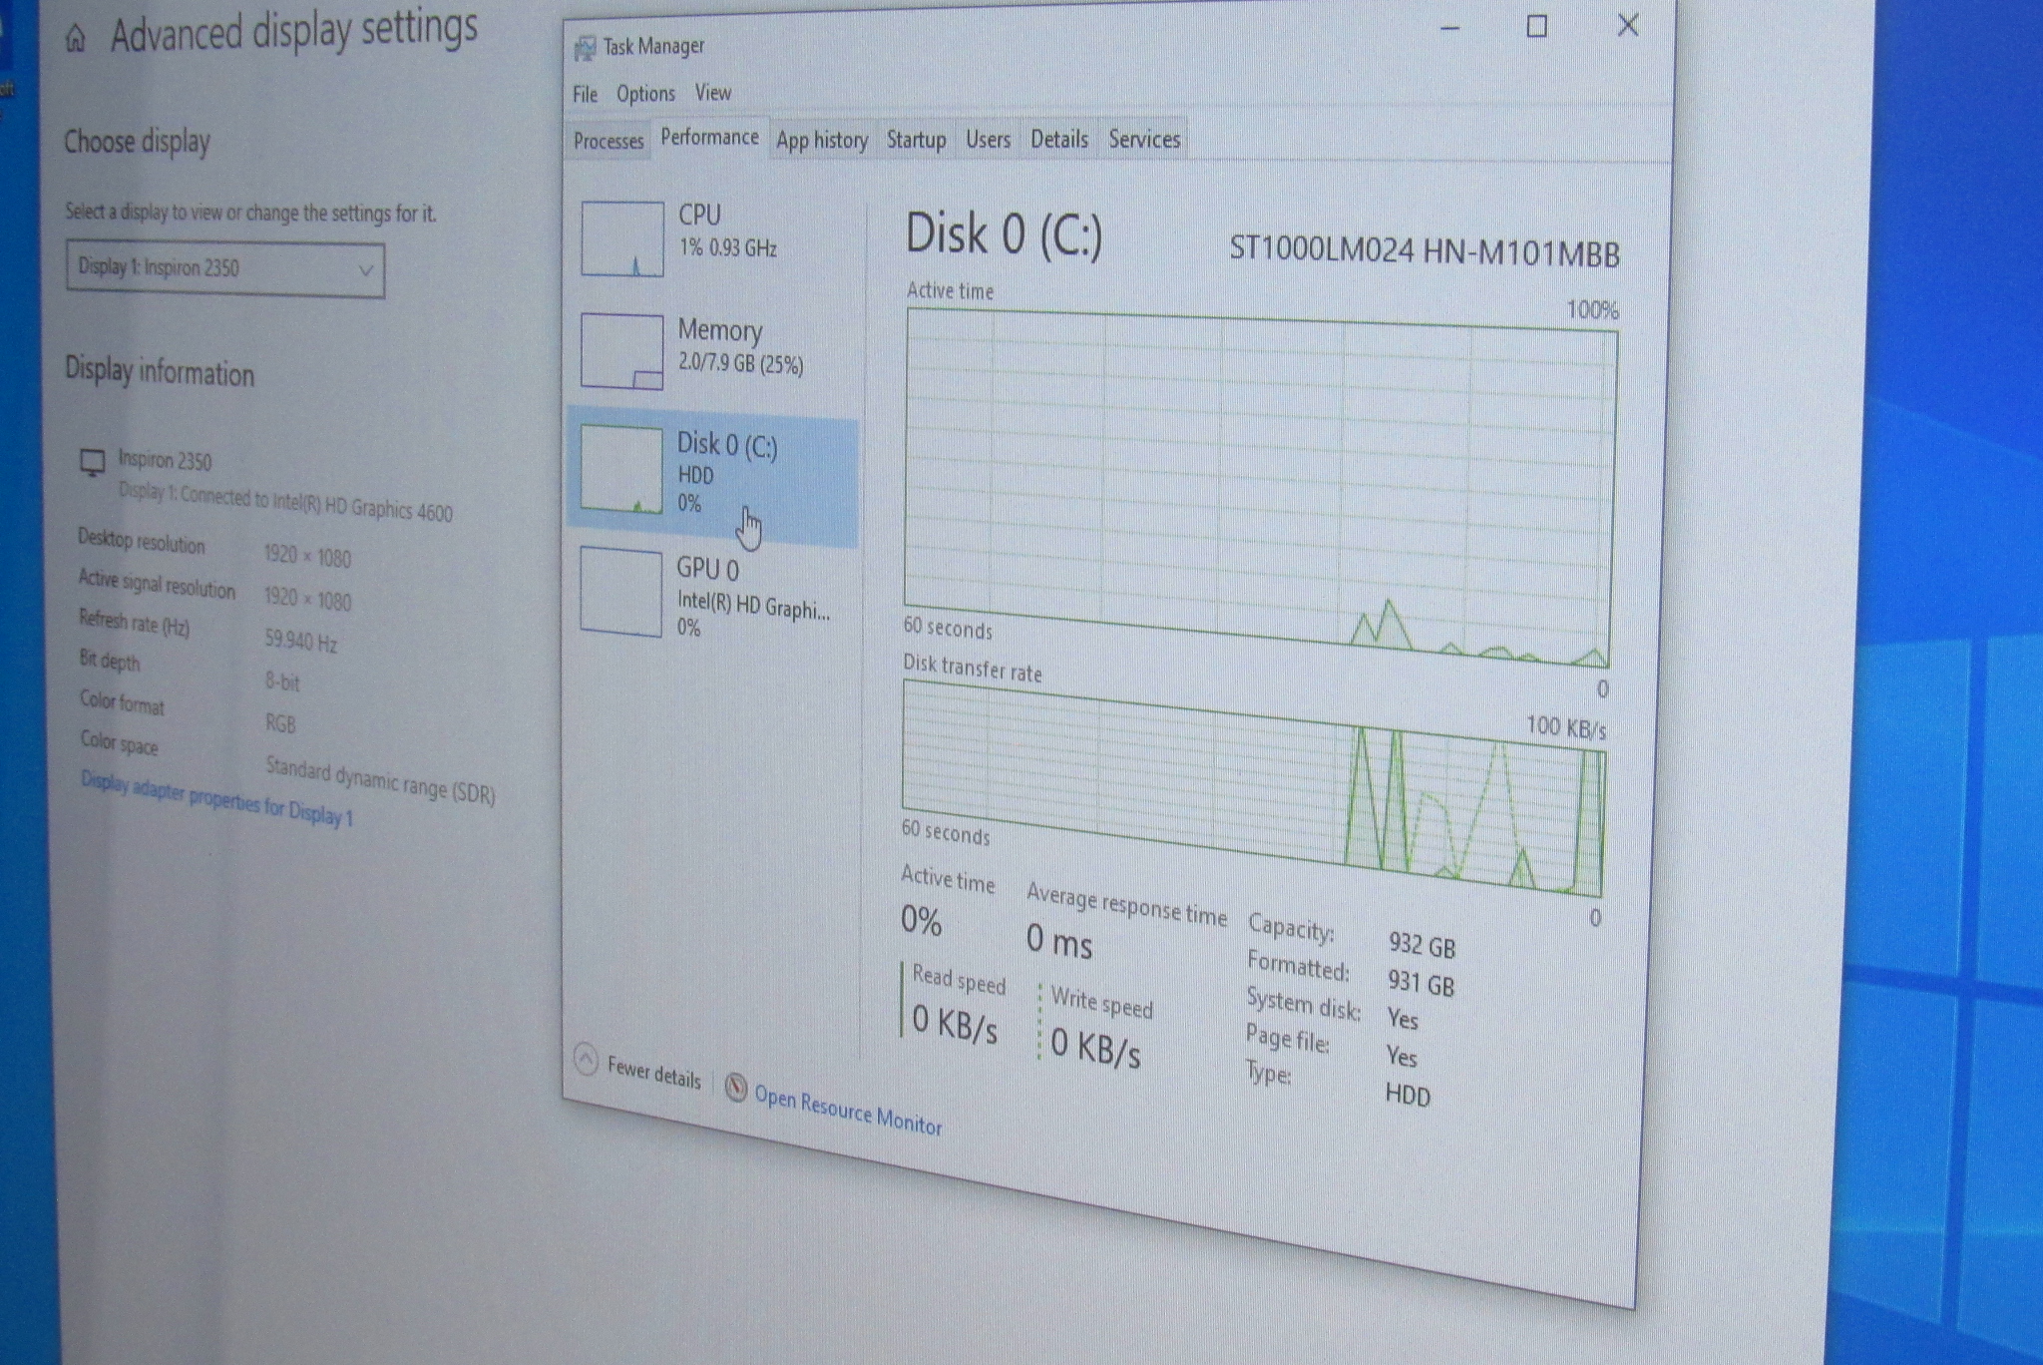Open the File menu

click(585, 94)
